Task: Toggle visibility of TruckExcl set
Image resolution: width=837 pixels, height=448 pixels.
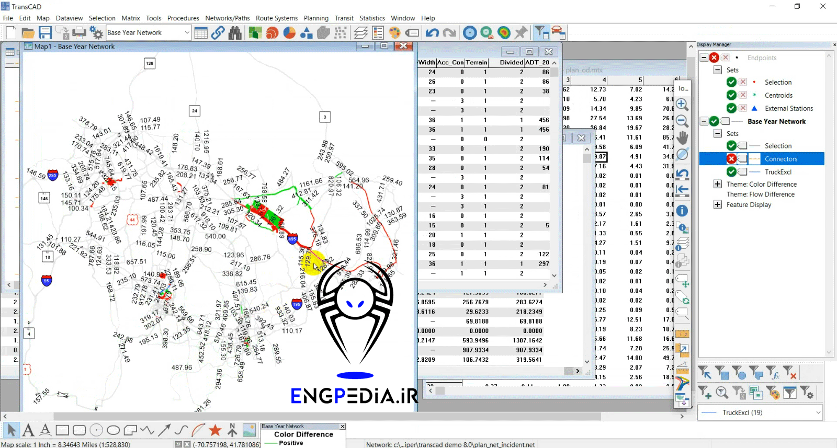Action: [x=731, y=172]
